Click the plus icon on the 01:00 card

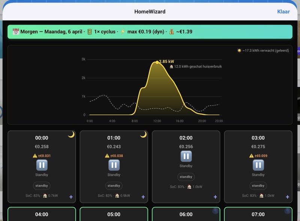(x=143, y=197)
